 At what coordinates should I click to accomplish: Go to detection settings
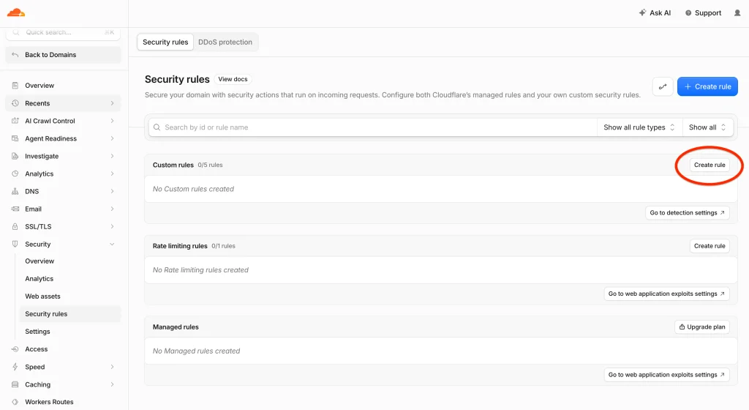coord(687,212)
